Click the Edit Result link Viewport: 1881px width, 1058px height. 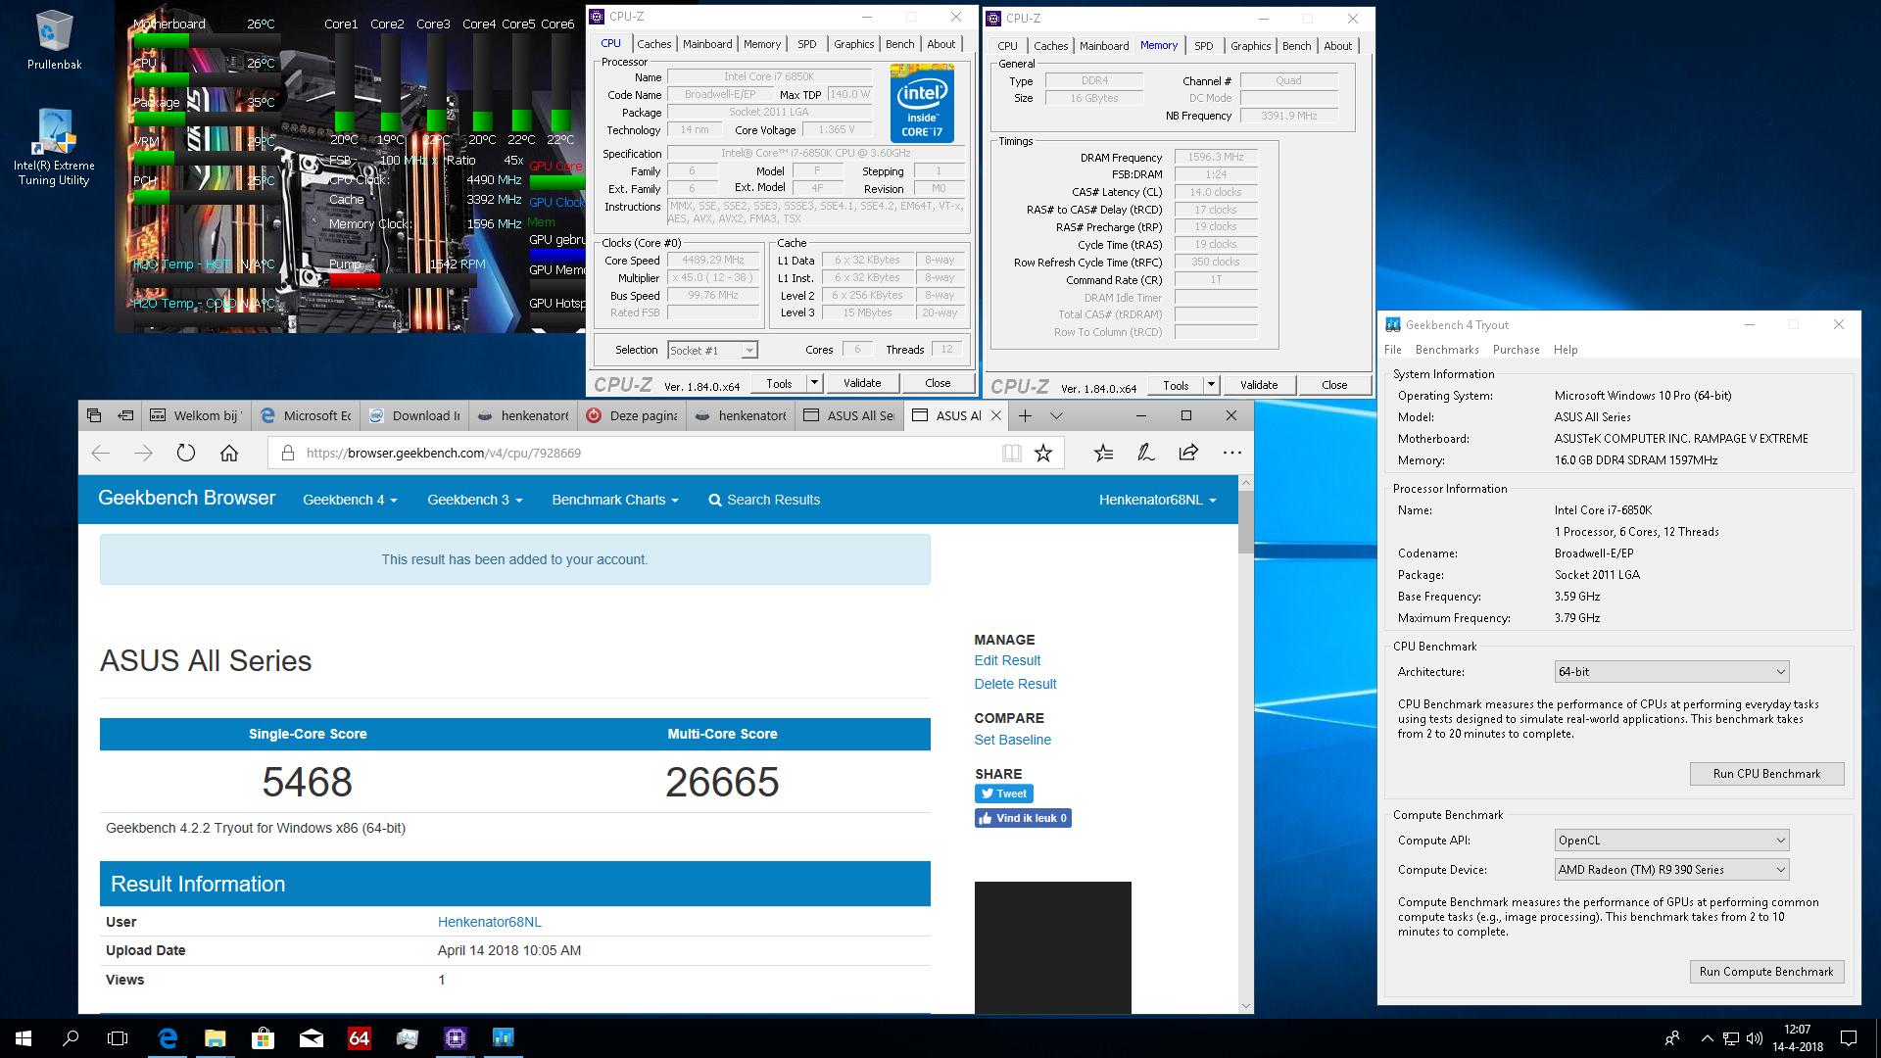[1006, 660]
